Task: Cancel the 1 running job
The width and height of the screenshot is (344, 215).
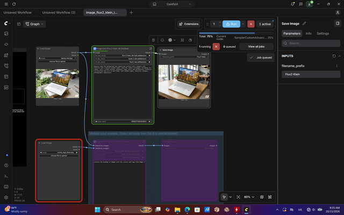Action: (x=216, y=47)
